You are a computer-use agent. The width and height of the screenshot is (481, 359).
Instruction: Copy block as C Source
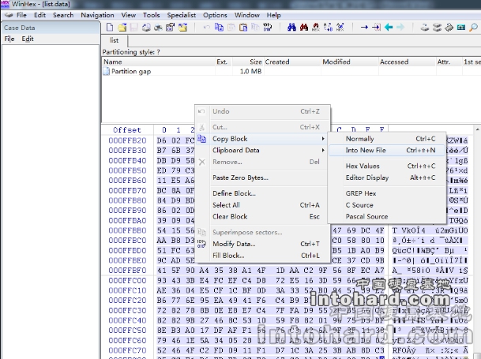(387, 205)
